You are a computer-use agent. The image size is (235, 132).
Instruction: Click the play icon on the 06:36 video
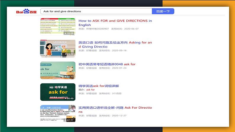point(66,54)
